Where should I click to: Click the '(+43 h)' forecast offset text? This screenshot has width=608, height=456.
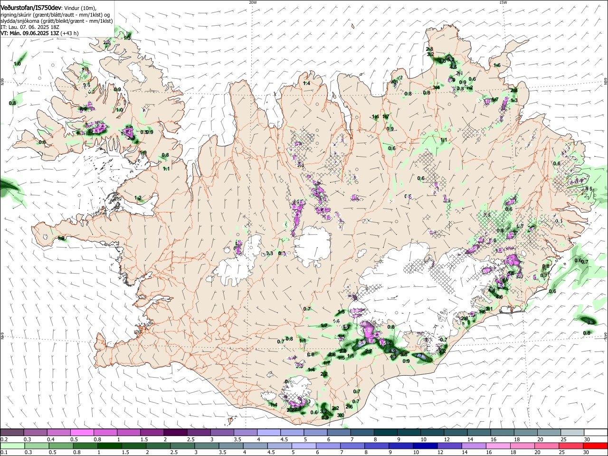(x=69, y=33)
